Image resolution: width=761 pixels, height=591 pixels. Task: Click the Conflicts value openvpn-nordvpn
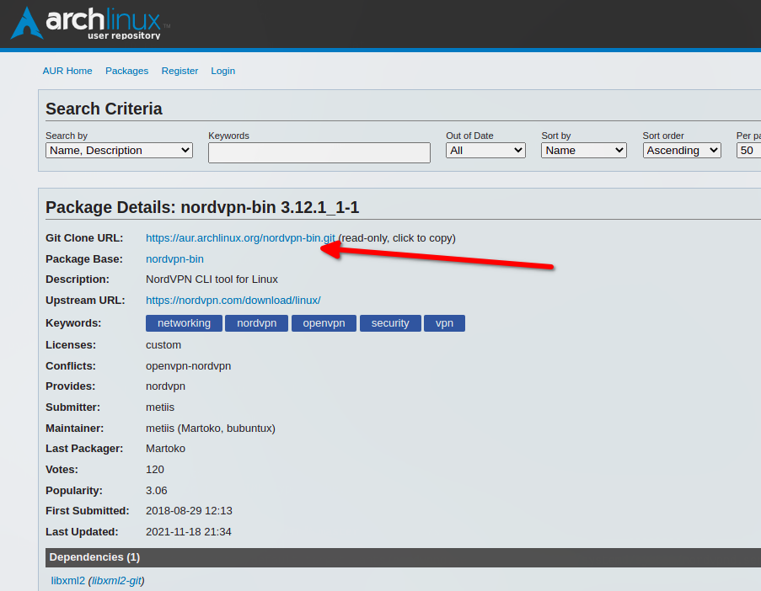(188, 366)
